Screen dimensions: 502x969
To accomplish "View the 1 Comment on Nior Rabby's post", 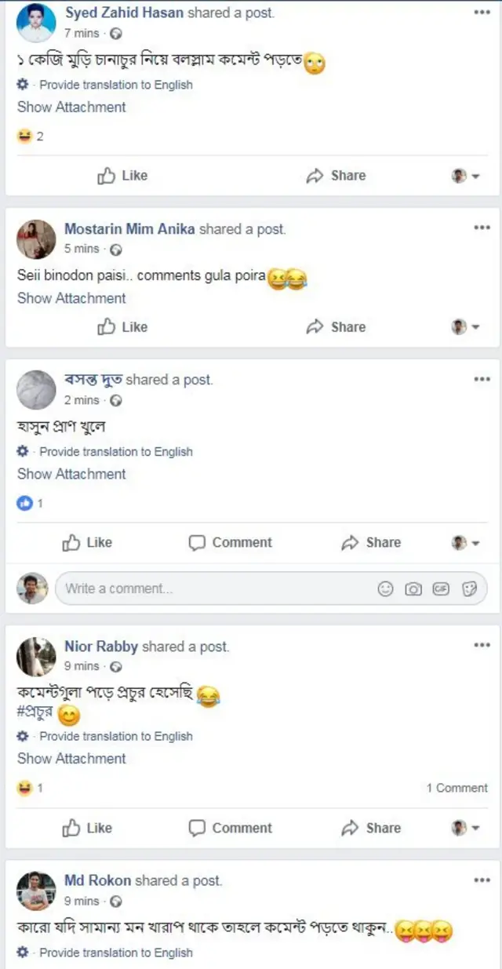I will 456,788.
